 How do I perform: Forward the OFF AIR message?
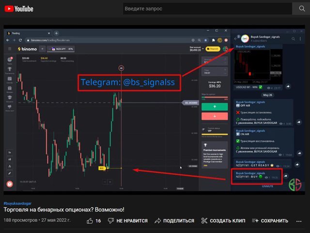click(x=299, y=122)
